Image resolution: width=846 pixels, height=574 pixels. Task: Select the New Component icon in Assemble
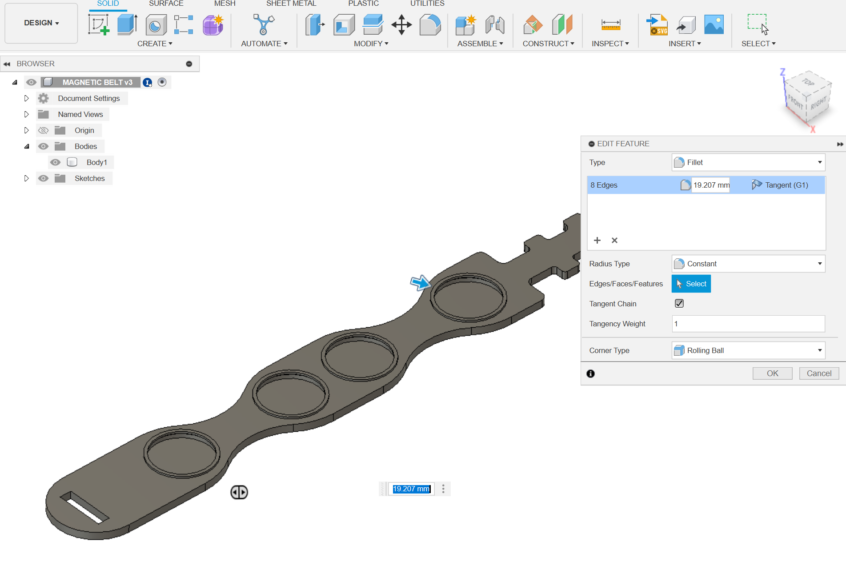pos(465,25)
